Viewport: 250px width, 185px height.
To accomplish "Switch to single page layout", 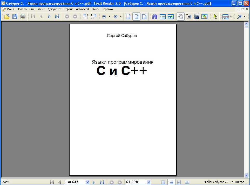I will point(163,182).
